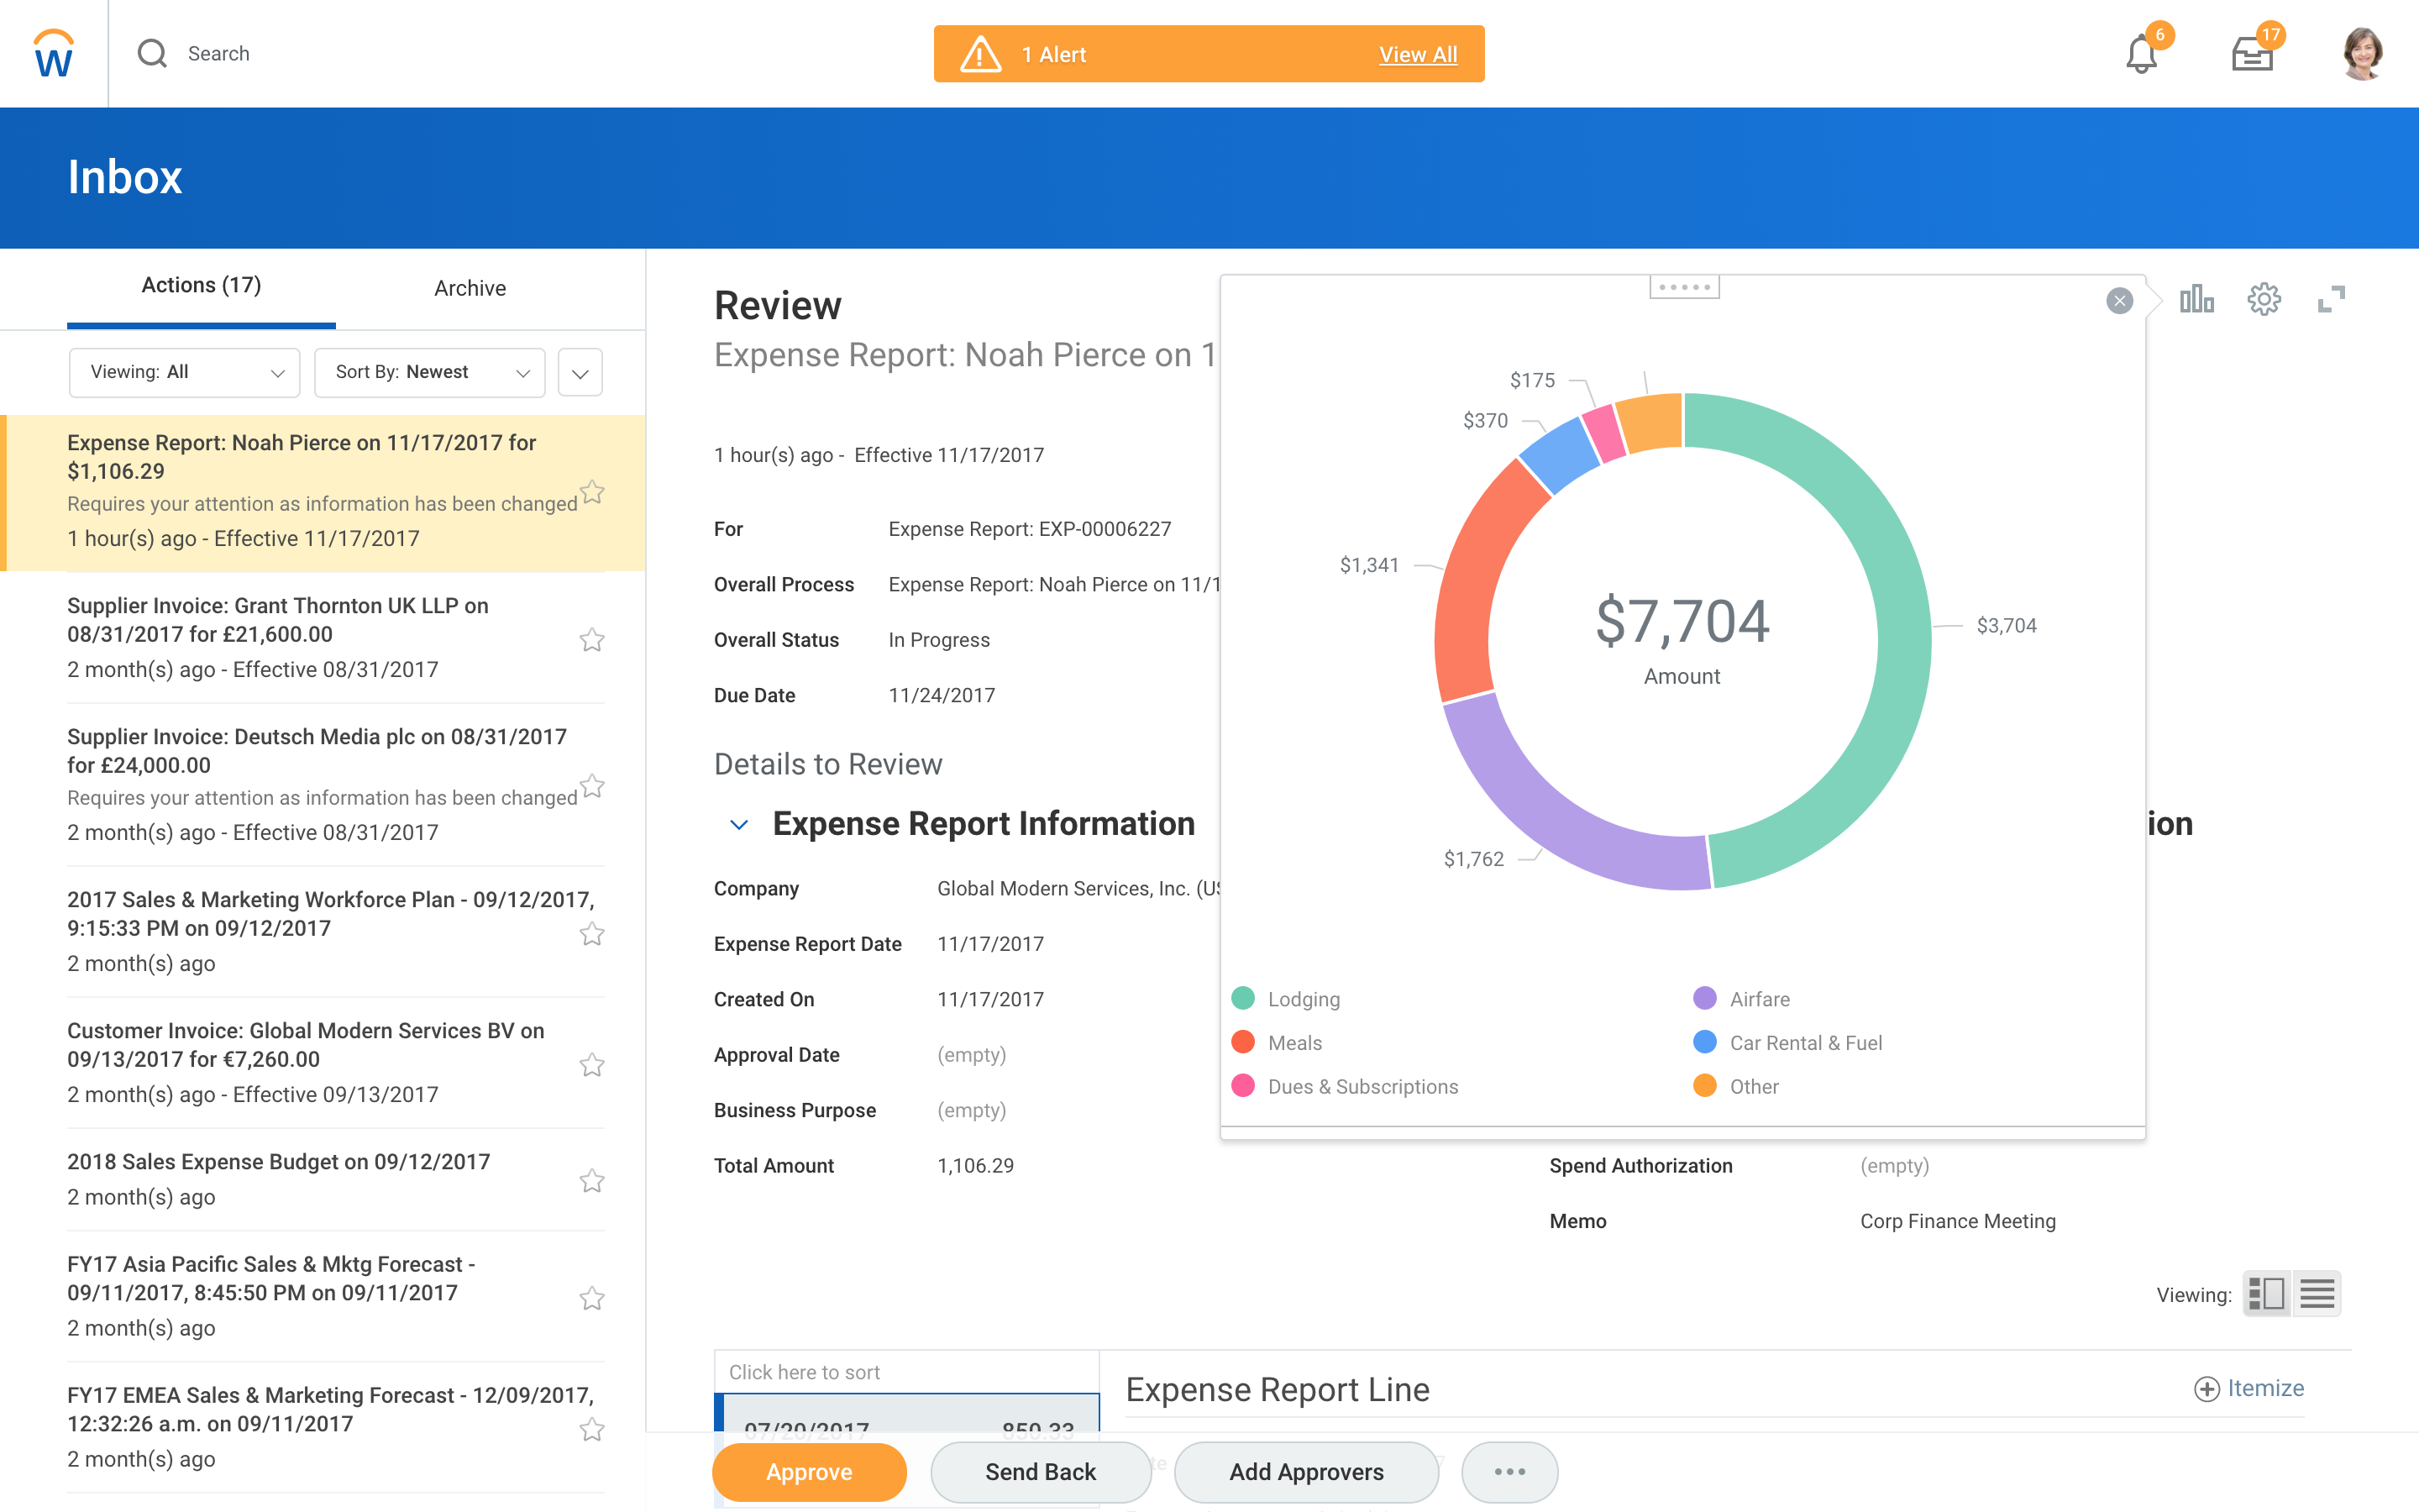Image resolution: width=2419 pixels, height=1512 pixels.
Task: Click the orange Approve button
Action: click(809, 1472)
